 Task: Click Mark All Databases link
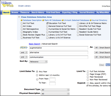point(53,20)
